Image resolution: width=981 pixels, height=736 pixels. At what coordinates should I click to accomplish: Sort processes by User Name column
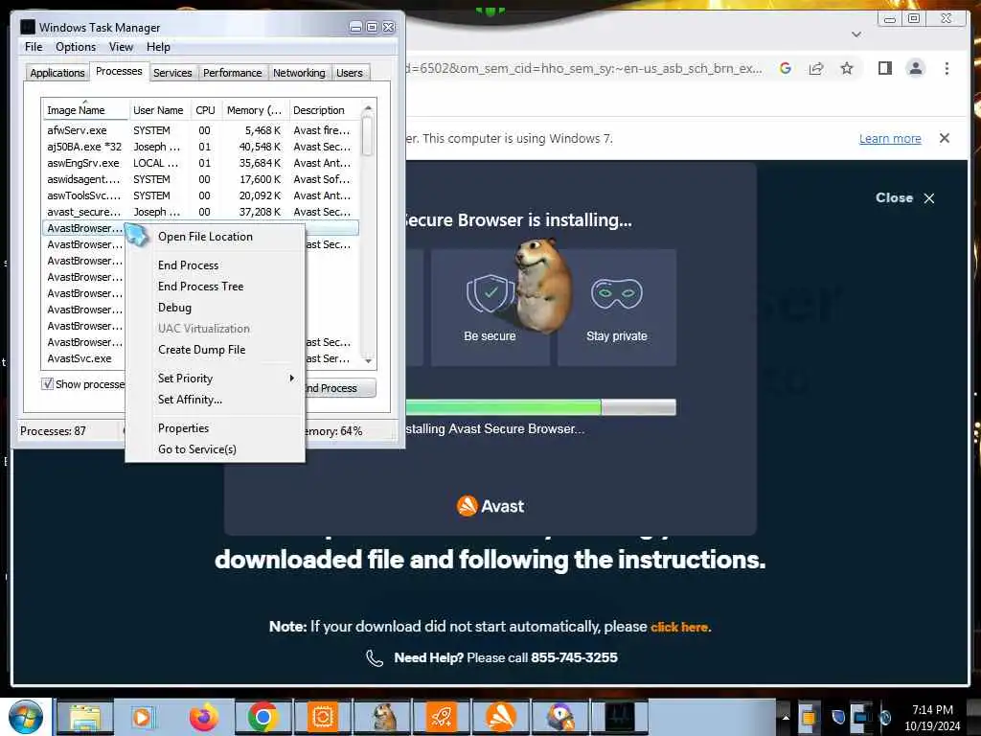click(x=159, y=110)
